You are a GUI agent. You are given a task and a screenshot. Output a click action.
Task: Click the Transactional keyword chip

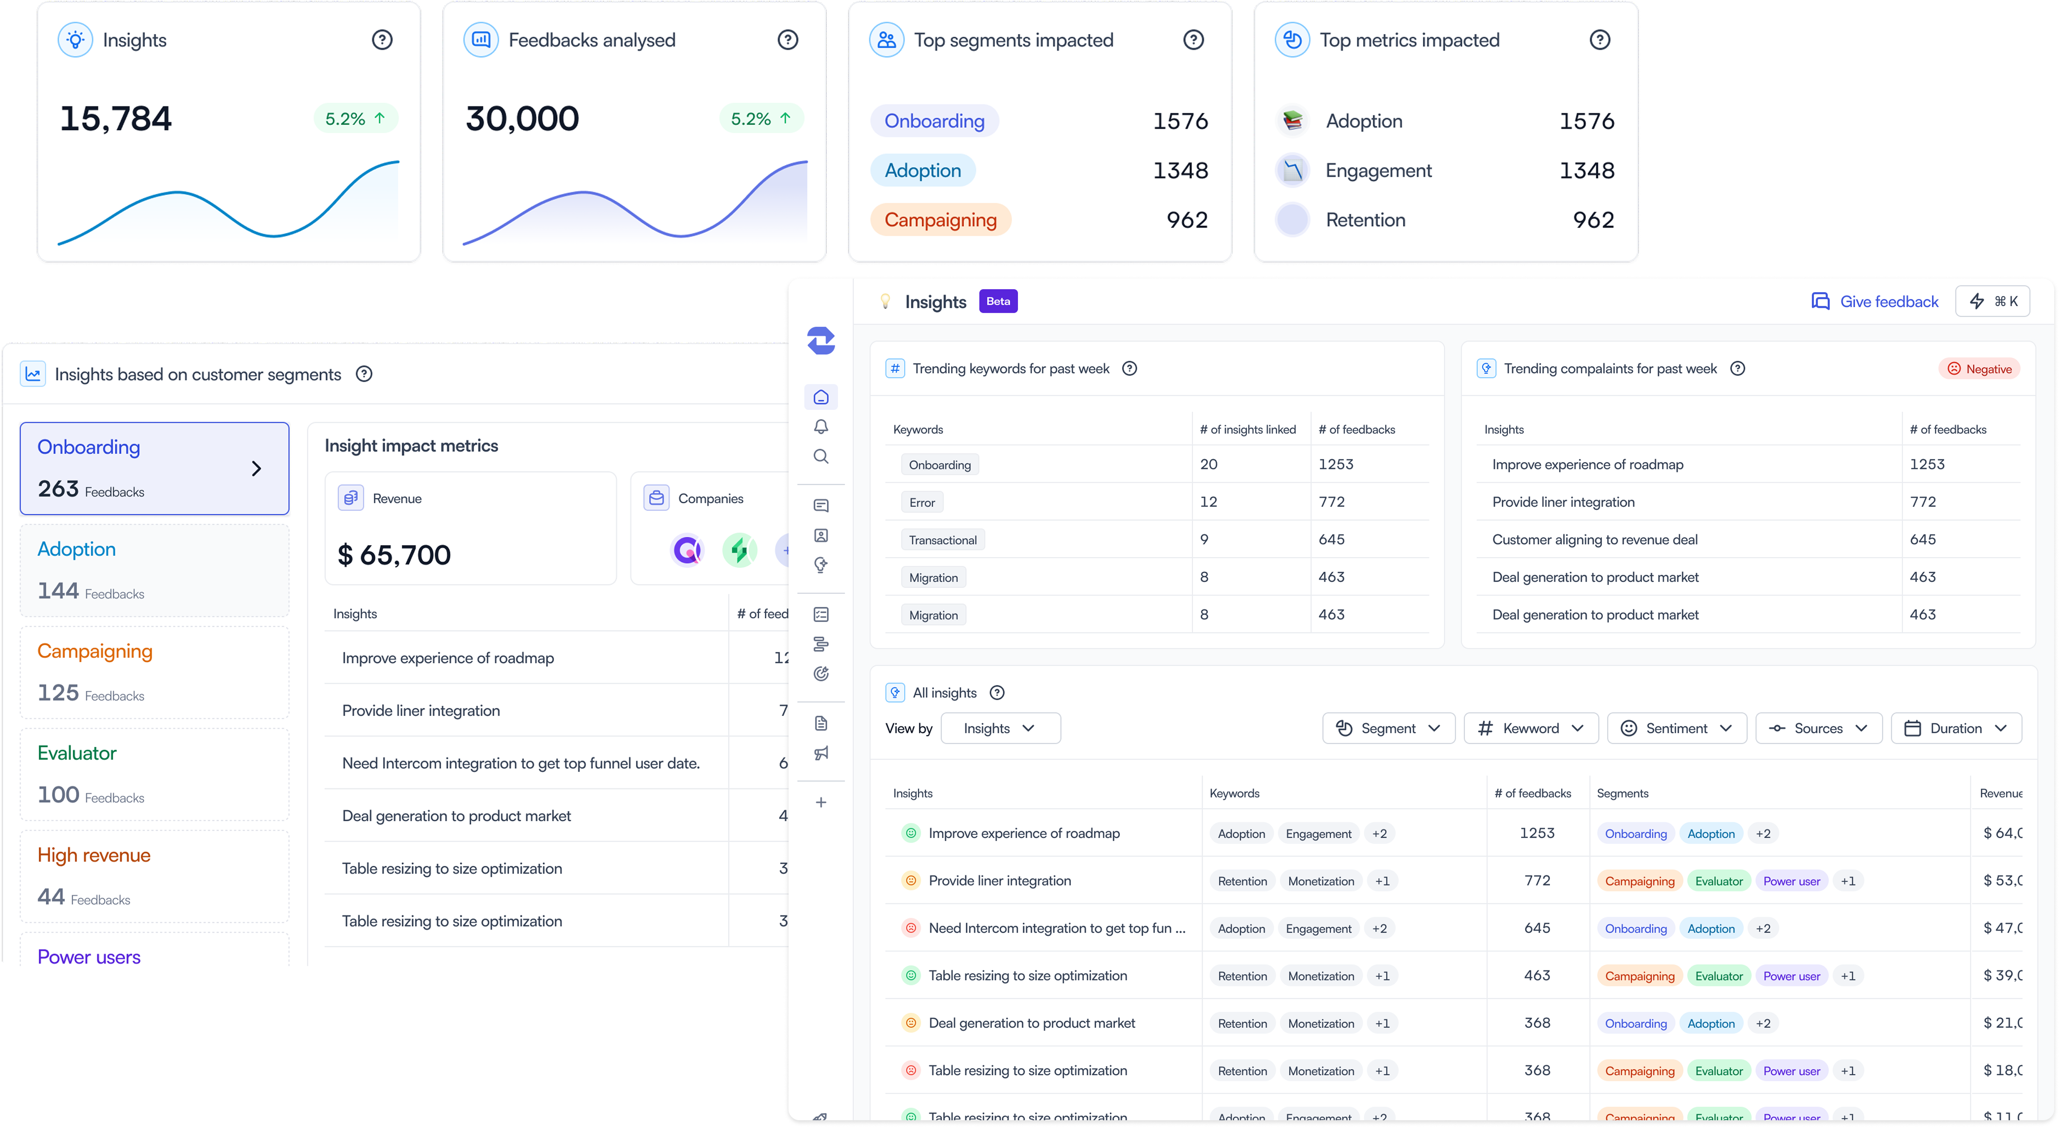(942, 540)
